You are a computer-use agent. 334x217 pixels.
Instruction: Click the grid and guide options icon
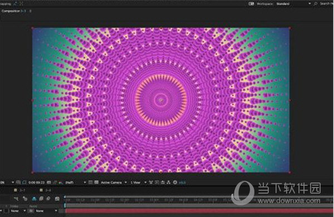[x=18, y=183]
